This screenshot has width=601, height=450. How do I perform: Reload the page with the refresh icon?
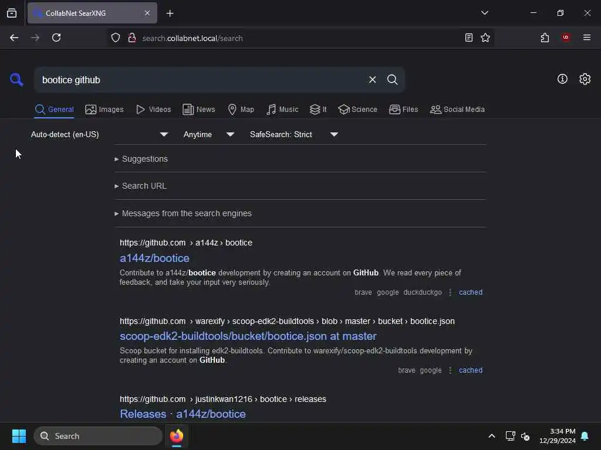click(x=56, y=37)
